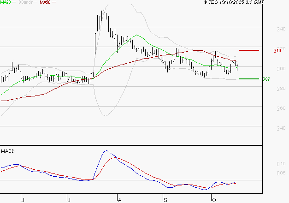
Task: Jump to the O month marker
Action: point(213,199)
